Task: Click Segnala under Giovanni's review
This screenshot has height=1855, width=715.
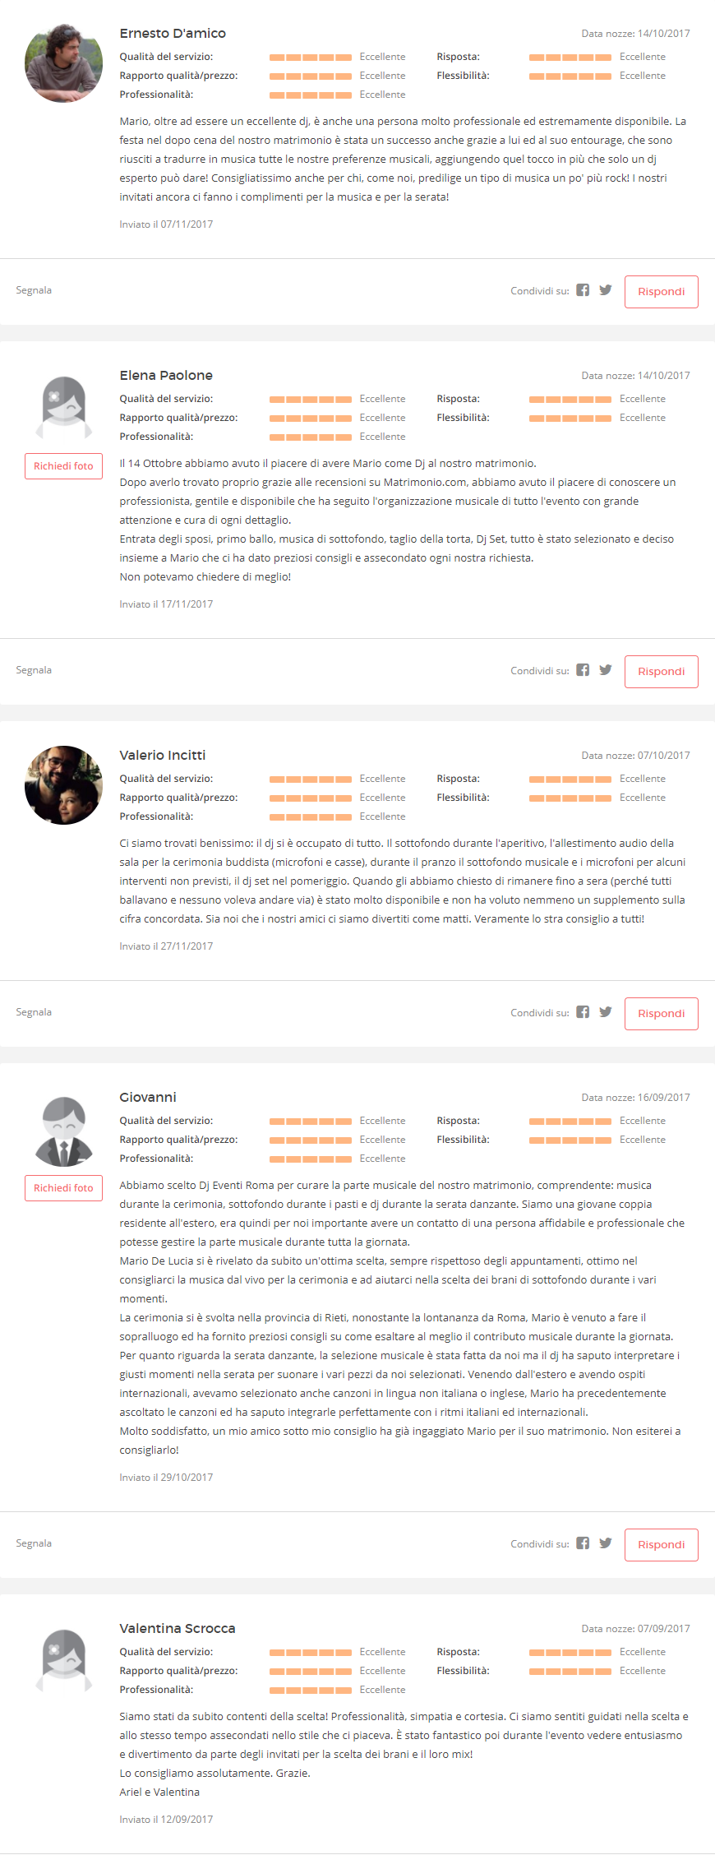Action: pyautogui.click(x=34, y=1543)
